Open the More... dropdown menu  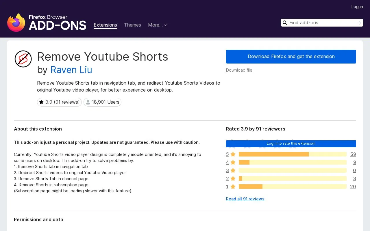tap(158, 25)
